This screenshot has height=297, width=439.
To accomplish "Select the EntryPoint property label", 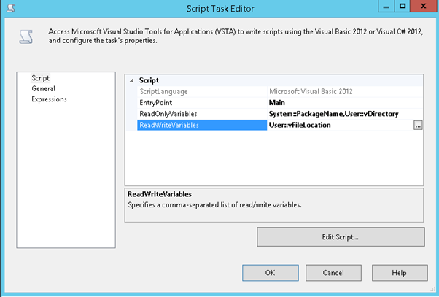I will (156, 102).
